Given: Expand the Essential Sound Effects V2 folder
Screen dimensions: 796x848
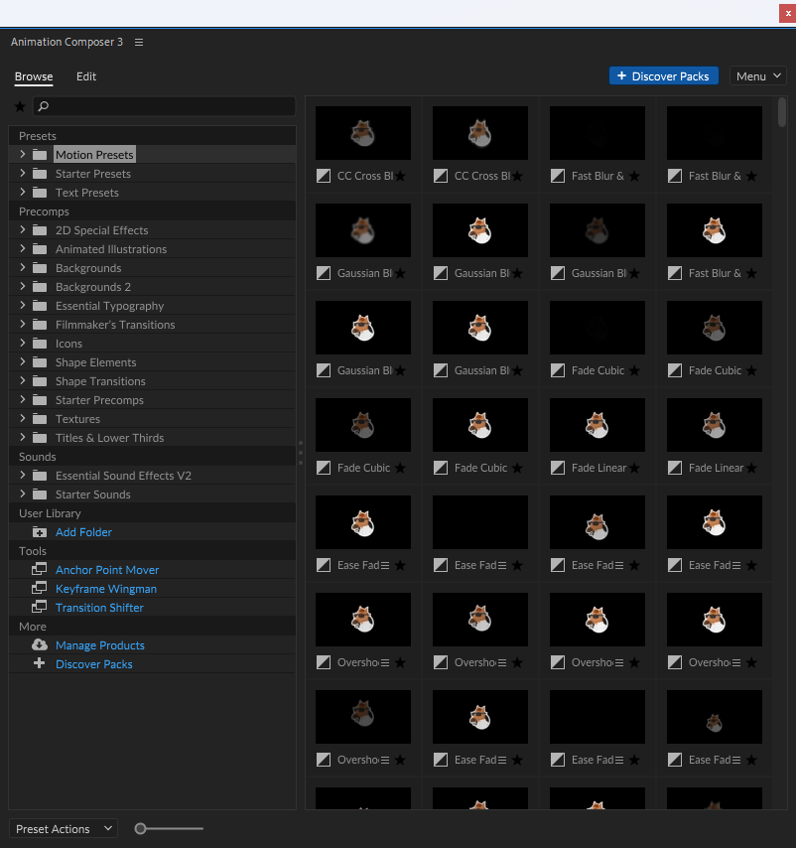Looking at the screenshot, I should pos(22,476).
